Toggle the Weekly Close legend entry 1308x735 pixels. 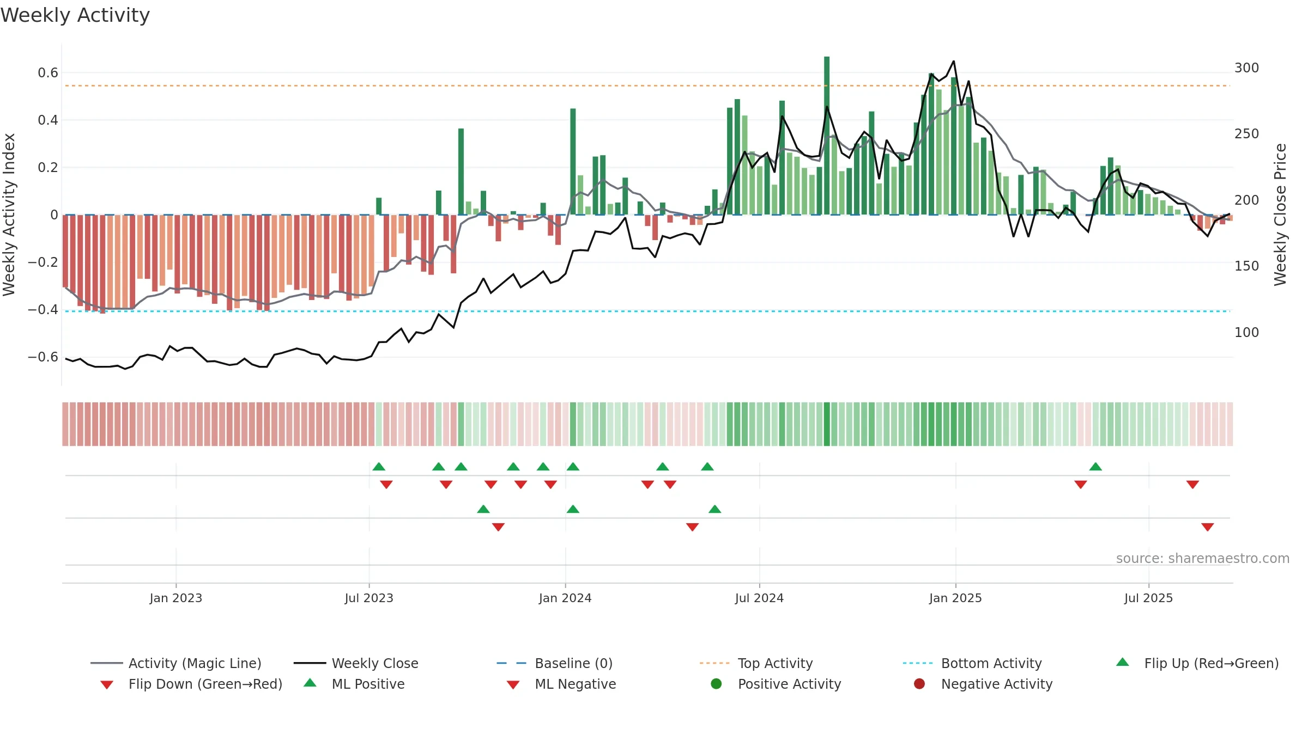point(356,663)
